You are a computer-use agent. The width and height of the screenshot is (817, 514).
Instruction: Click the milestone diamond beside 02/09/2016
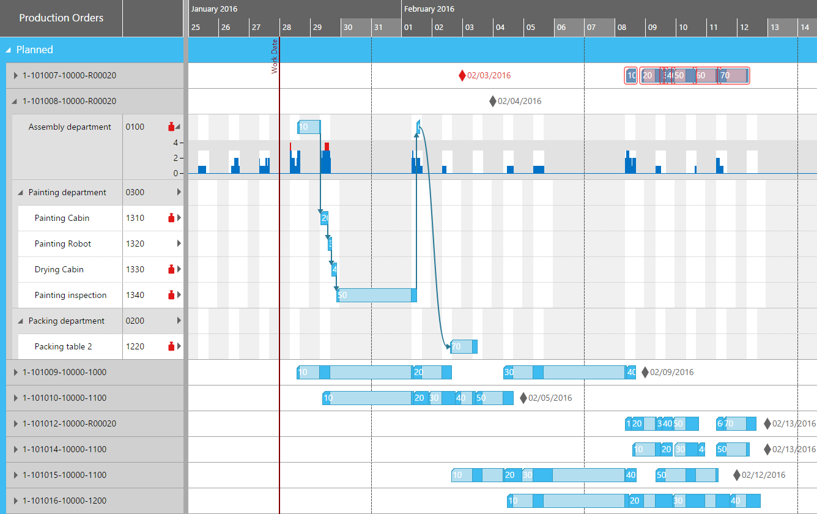645,371
